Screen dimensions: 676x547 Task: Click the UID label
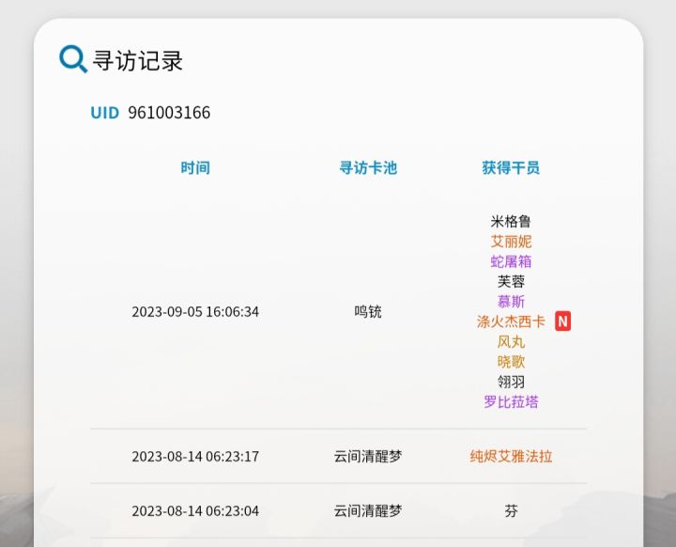point(105,113)
